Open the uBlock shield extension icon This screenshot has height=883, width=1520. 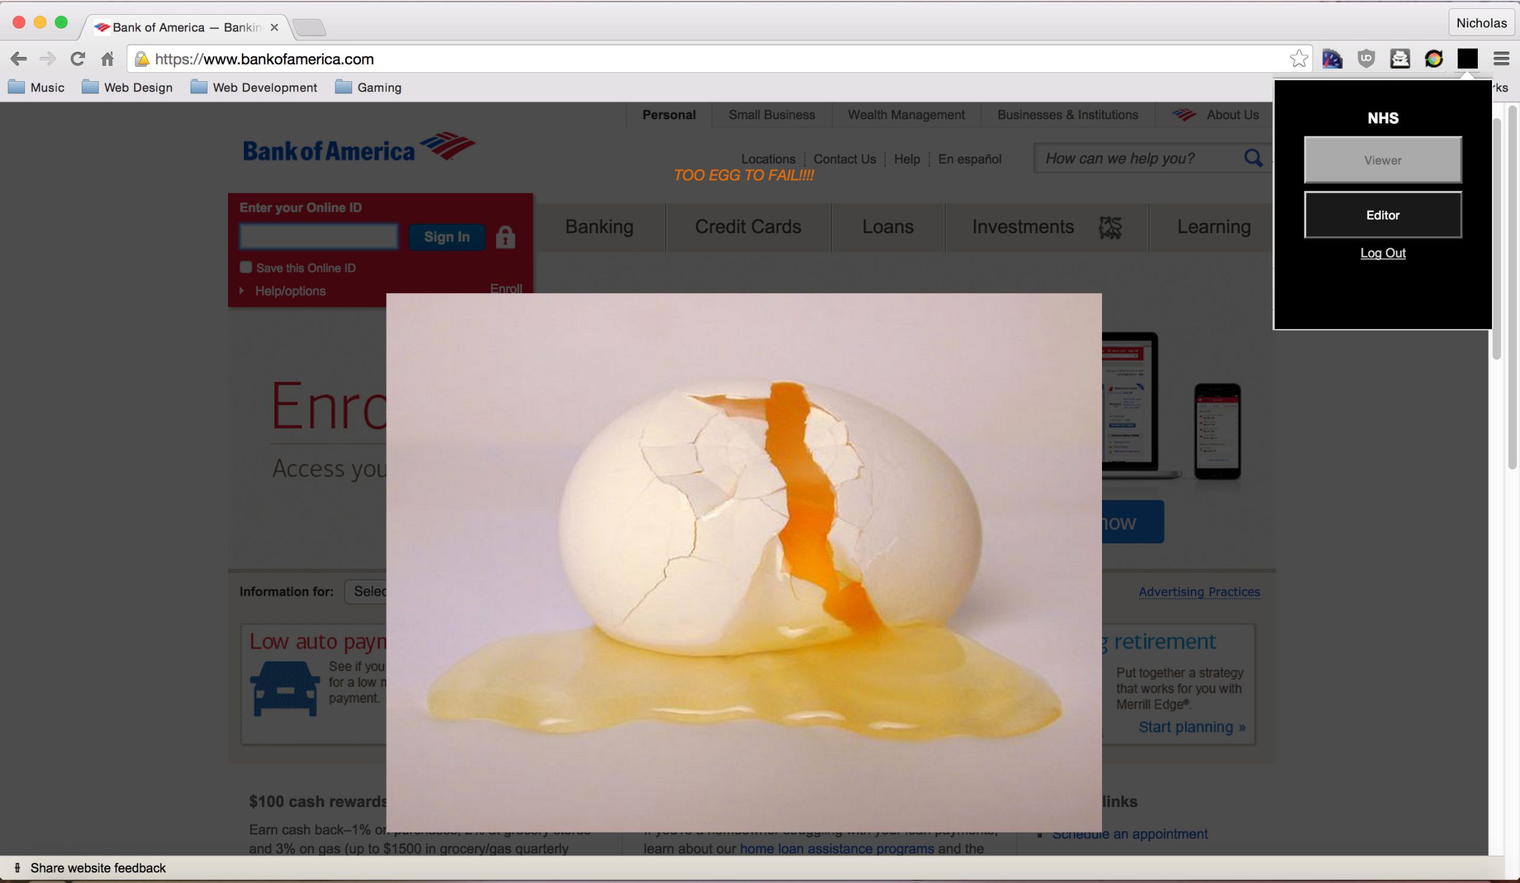click(1366, 59)
